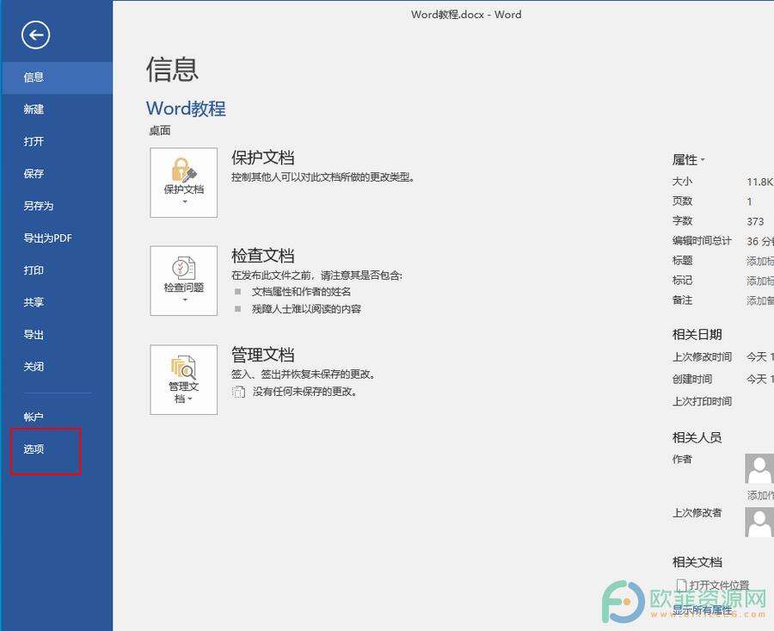
Task: Click the 相关日期 heading
Action: [x=697, y=335]
